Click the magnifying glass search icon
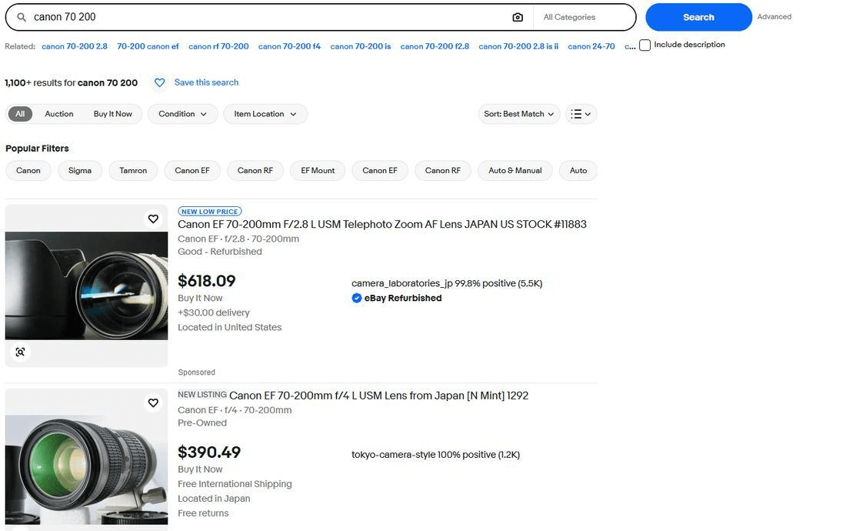This screenshot has width=846, height=531. click(x=22, y=17)
